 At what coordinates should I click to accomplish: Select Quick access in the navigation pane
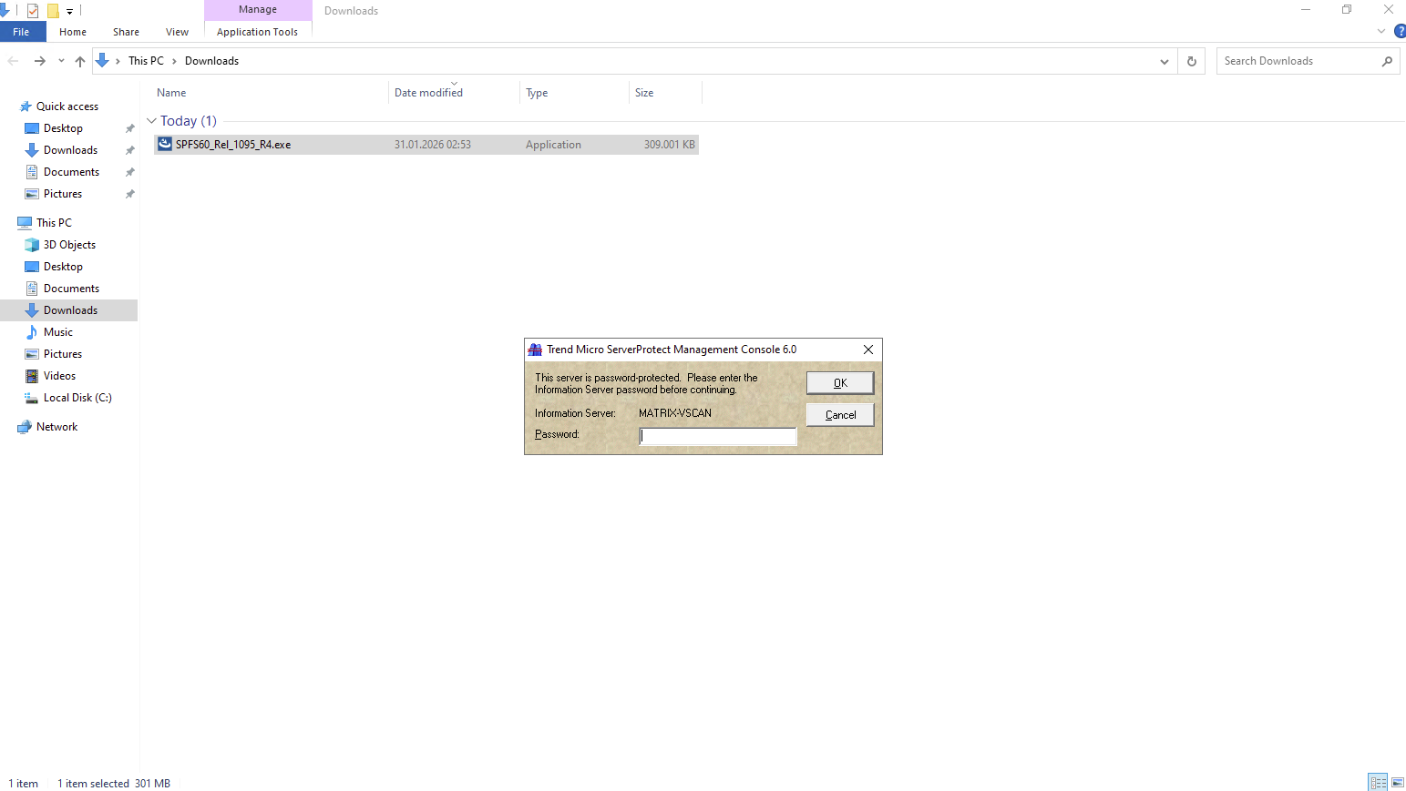pos(67,106)
